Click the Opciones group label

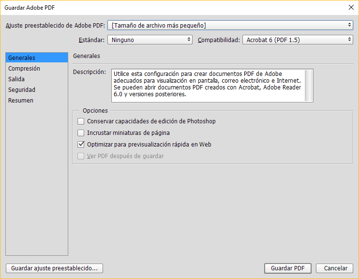click(x=95, y=111)
